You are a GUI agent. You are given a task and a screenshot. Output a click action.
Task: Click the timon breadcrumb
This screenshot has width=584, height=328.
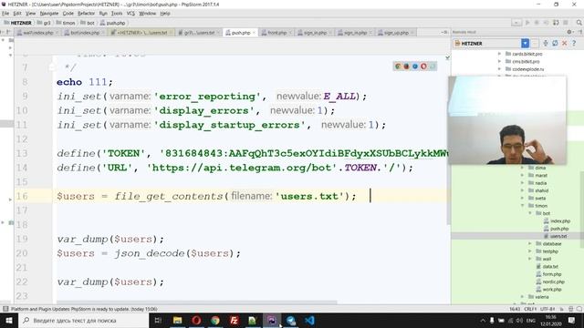pyautogui.click(x=66, y=23)
